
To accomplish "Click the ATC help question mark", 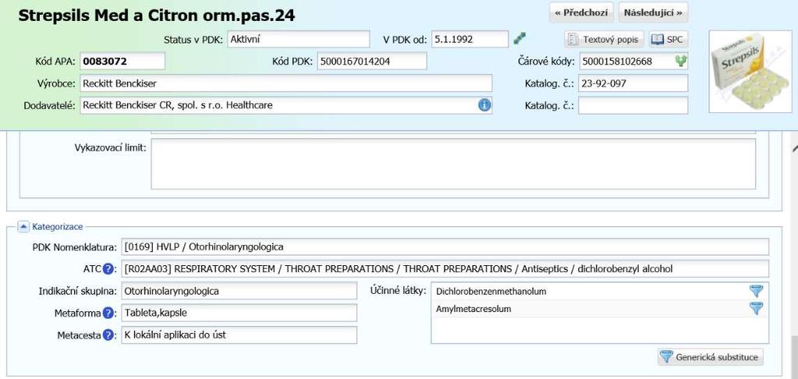I will click(108, 268).
